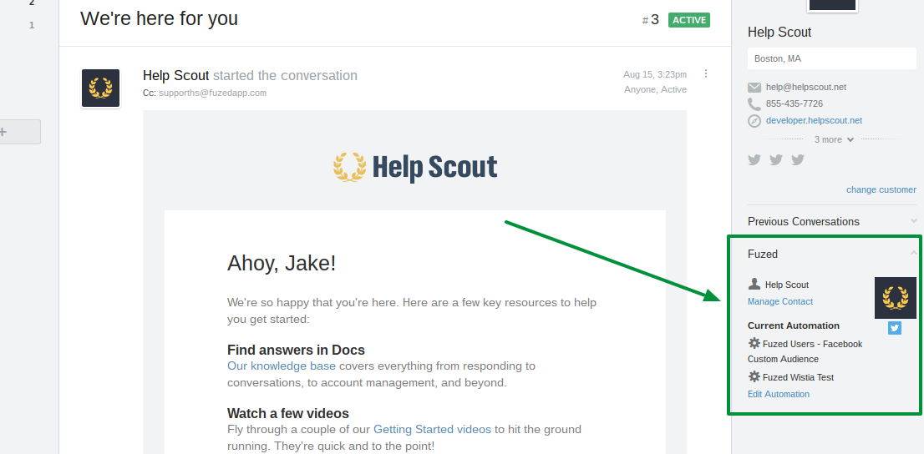Click Fuzed Users - Facebook Custom Audience entry
Image resolution: width=924 pixels, height=454 pixels.
pyautogui.click(x=805, y=351)
